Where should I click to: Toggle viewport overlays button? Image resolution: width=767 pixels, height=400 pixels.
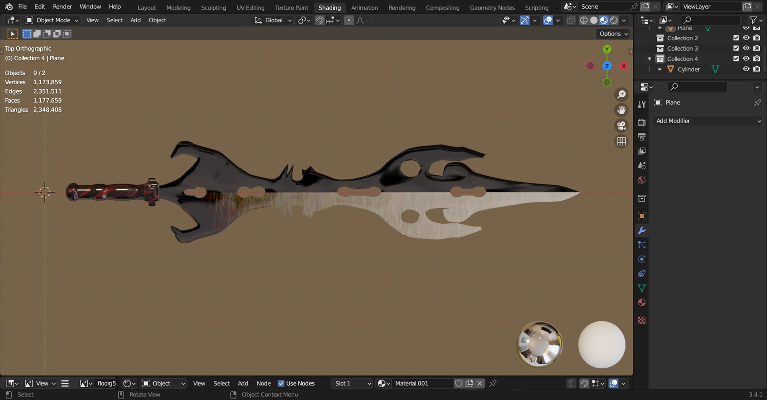point(548,20)
